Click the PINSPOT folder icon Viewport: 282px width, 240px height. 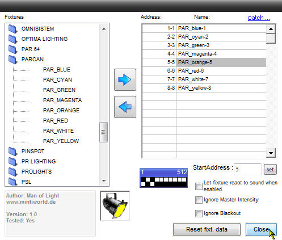(x=13, y=151)
